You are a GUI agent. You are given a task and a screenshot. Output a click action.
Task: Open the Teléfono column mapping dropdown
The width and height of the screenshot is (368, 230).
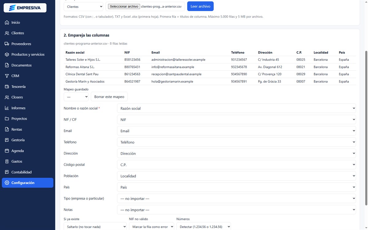pos(236,142)
